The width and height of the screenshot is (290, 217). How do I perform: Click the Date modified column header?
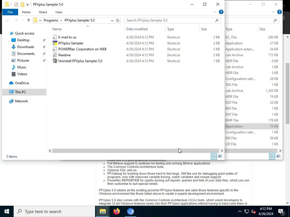(137, 29)
